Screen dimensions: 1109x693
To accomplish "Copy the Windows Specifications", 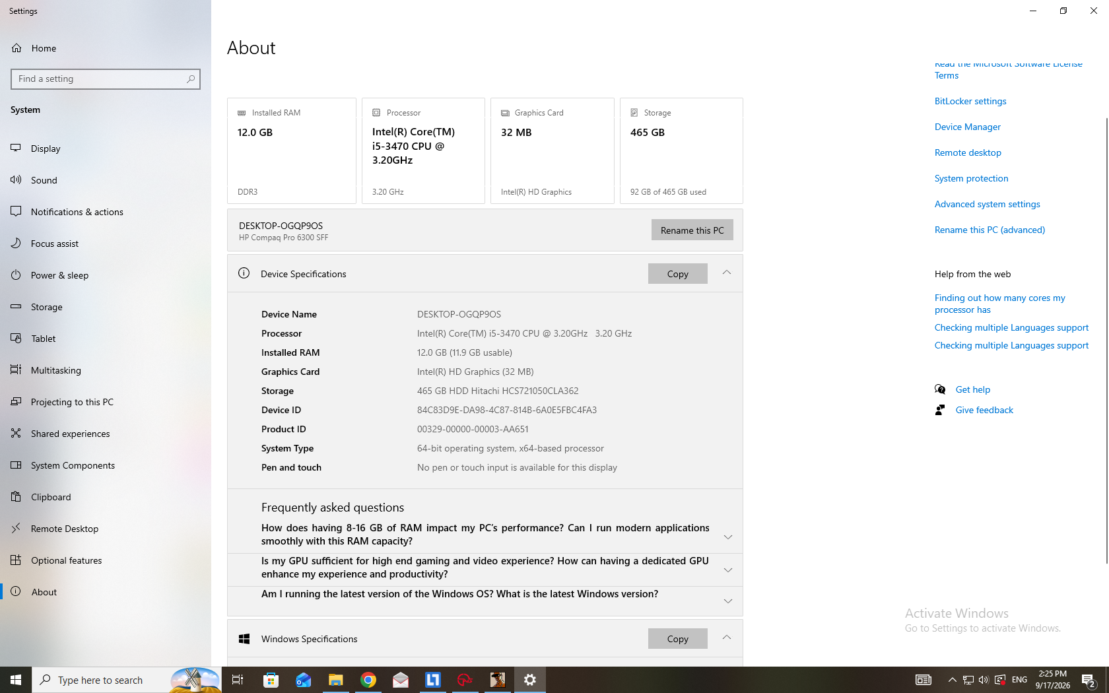I will pos(677,639).
